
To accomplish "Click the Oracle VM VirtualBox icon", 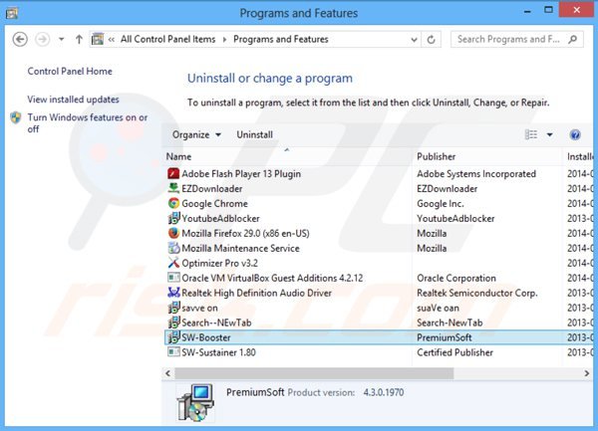I will (173, 278).
